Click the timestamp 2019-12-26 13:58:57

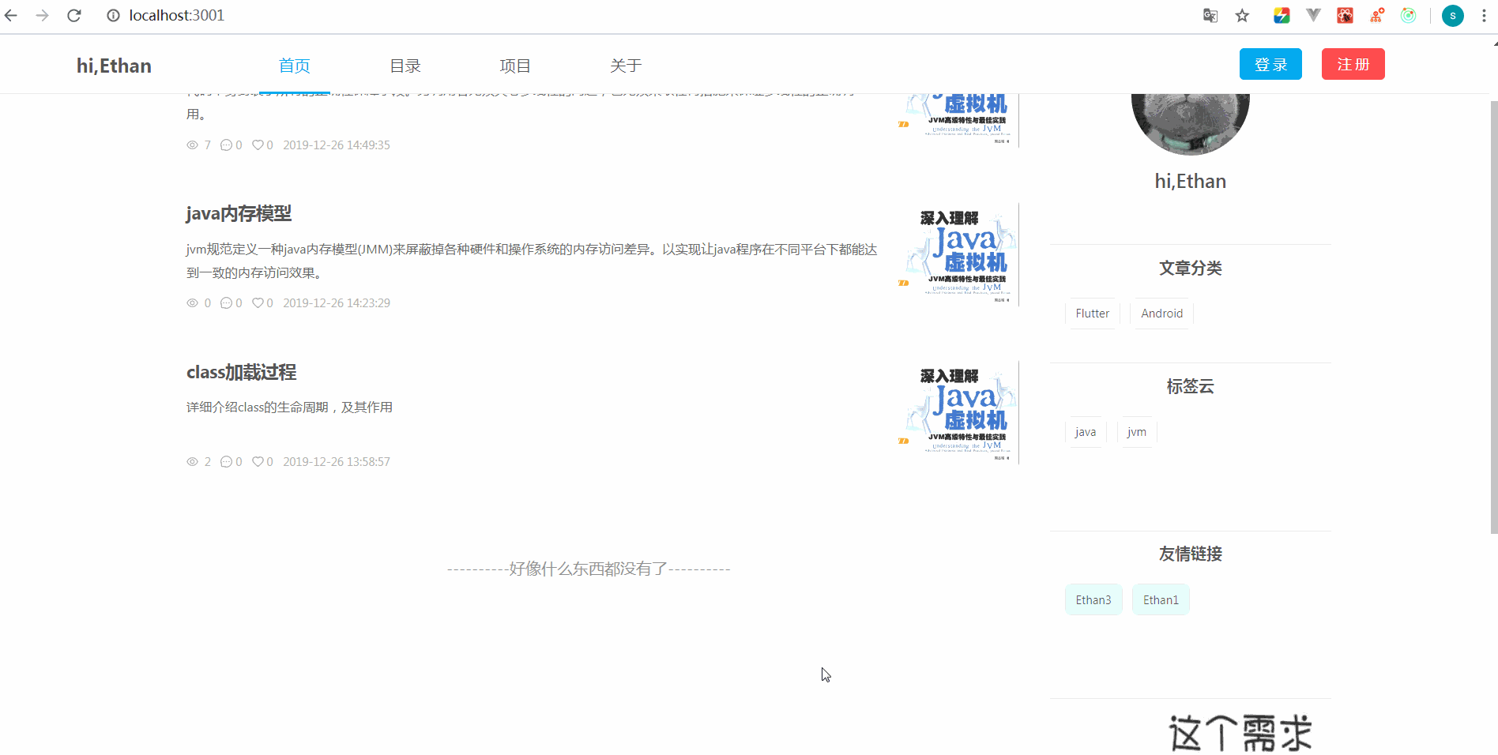[337, 462]
